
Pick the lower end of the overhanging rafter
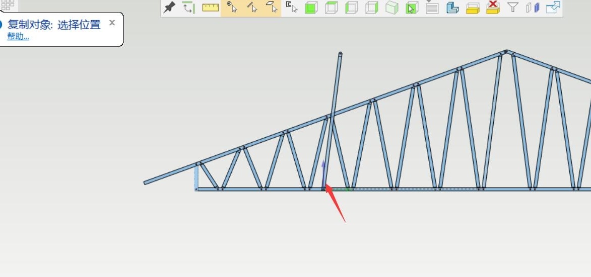[x=146, y=182]
